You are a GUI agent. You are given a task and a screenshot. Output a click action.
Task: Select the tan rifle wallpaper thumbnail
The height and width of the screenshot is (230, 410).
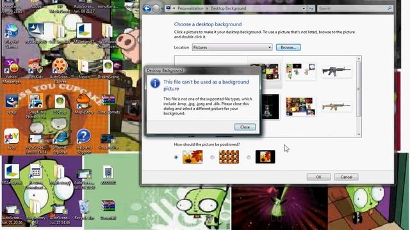336,107
